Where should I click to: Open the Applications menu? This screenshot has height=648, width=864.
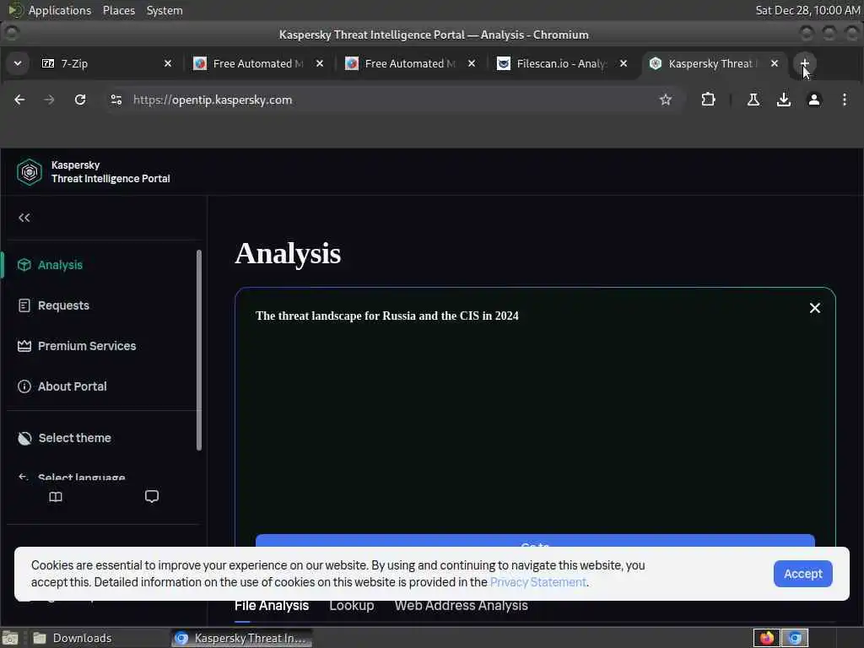tap(60, 10)
